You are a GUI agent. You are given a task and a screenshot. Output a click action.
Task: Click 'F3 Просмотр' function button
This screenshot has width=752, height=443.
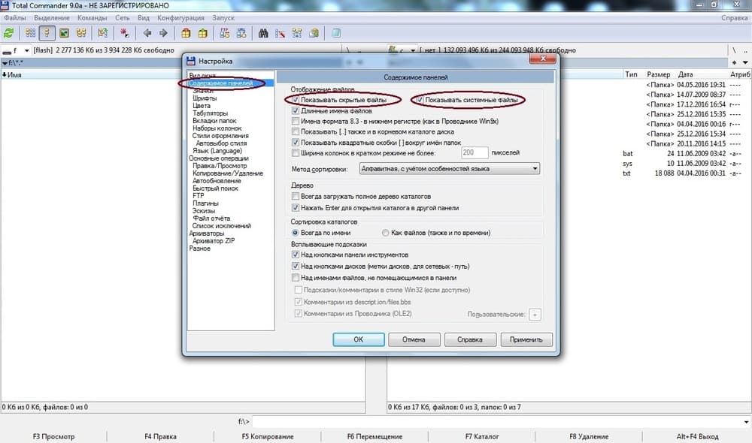point(53,436)
